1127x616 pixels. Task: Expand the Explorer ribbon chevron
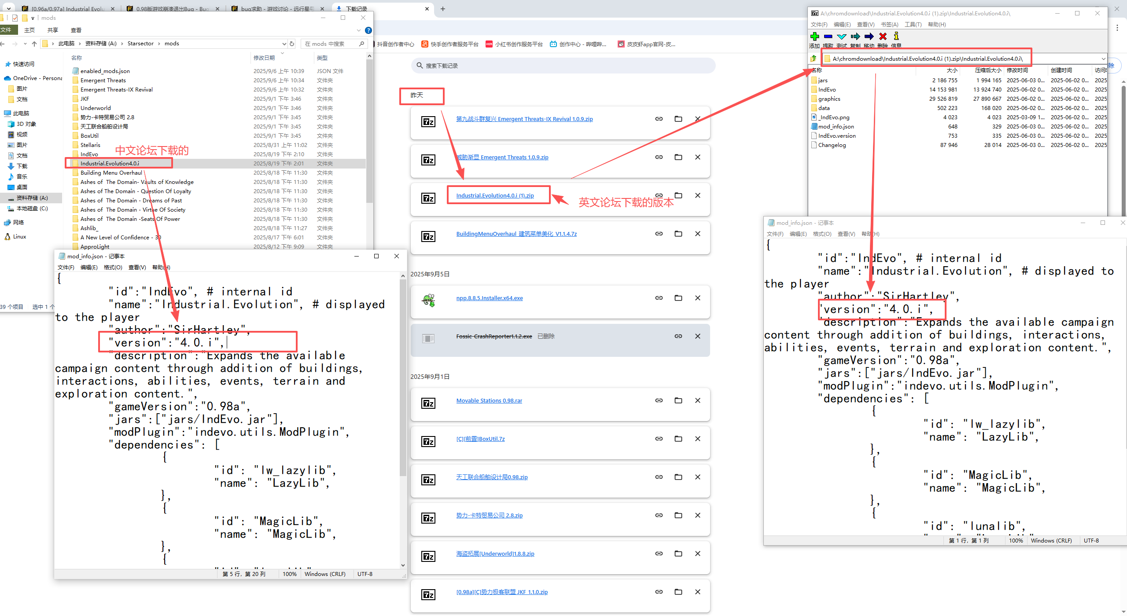[x=359, y=30]
